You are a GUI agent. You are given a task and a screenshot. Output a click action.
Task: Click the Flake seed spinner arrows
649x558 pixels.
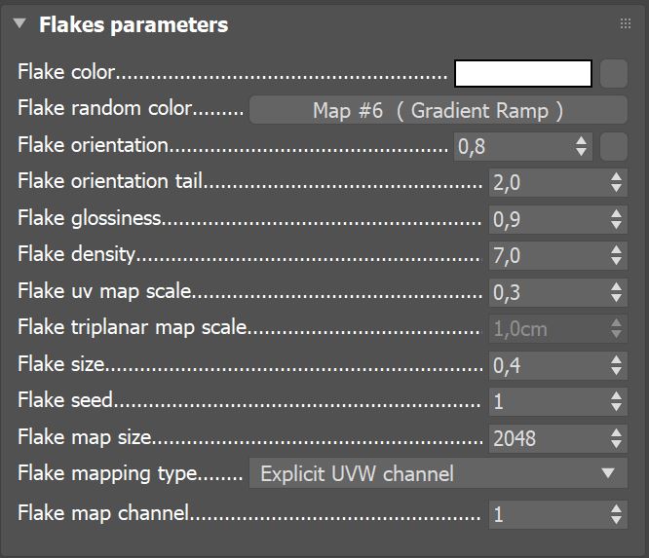click(x=616, y=401)
